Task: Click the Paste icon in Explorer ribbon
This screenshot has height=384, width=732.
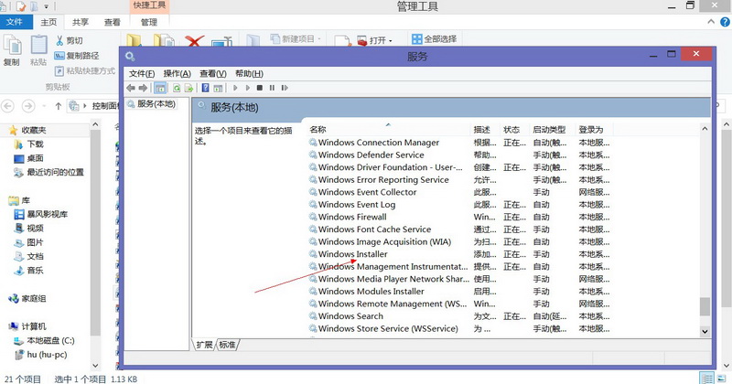Action: (38, 46)
